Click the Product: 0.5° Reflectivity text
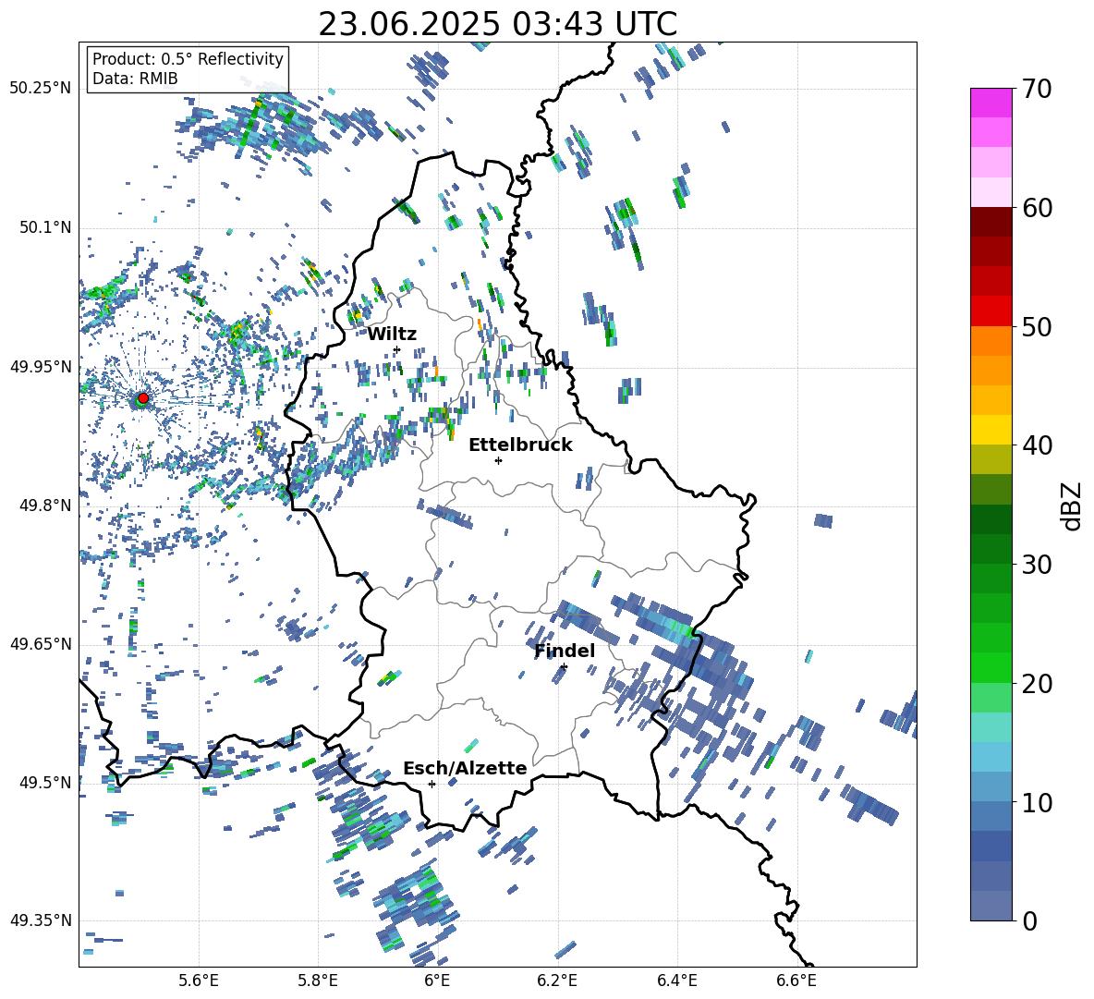Screen dimensions: 1094x999 188,59
